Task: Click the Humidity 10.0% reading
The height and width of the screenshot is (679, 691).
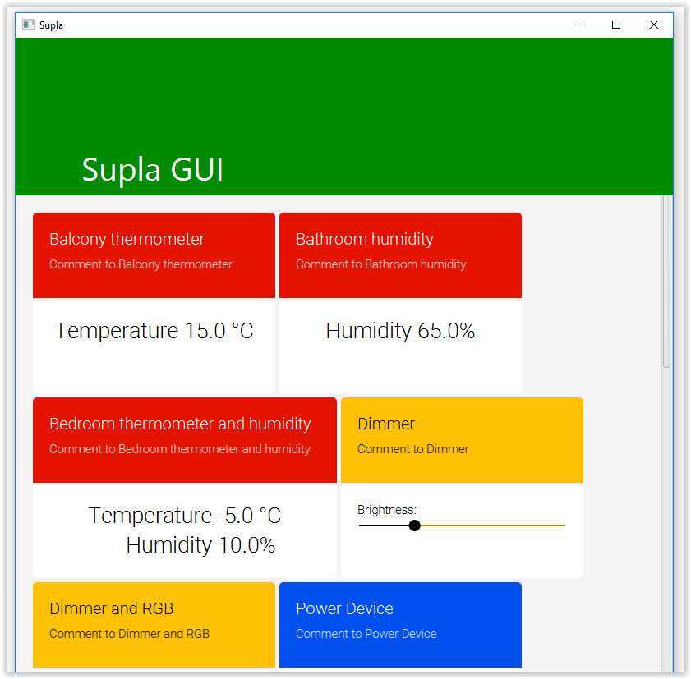Action: (200, 545)
